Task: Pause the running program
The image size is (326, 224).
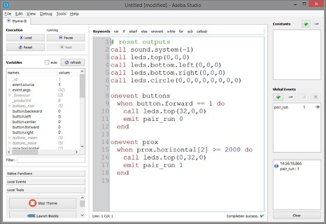Action: [x=66, y=38]
